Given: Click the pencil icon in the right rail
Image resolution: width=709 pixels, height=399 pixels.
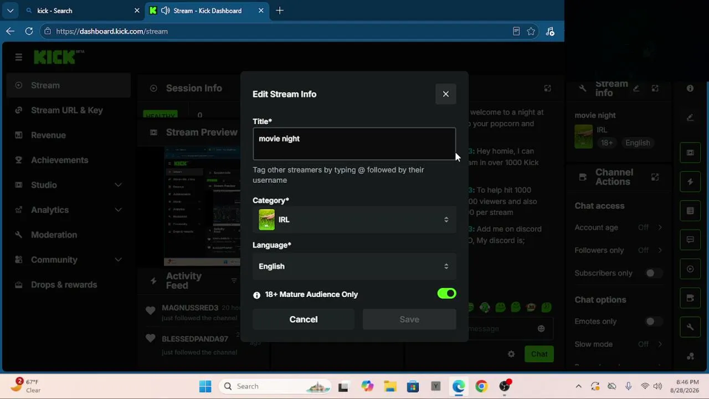Looking at the screenshot, I should coord(690,117).
